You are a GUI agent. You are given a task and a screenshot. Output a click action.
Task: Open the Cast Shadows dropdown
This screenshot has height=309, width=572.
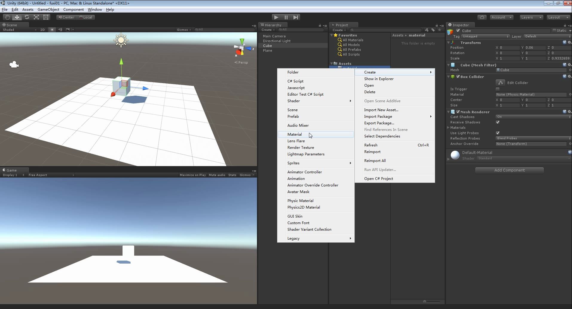pos(533,117)
